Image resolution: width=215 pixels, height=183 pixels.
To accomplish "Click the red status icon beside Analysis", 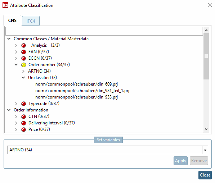I will coord(23,45).
